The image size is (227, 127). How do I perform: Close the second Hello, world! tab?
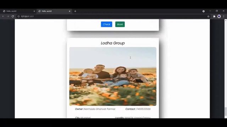[70, 11]
